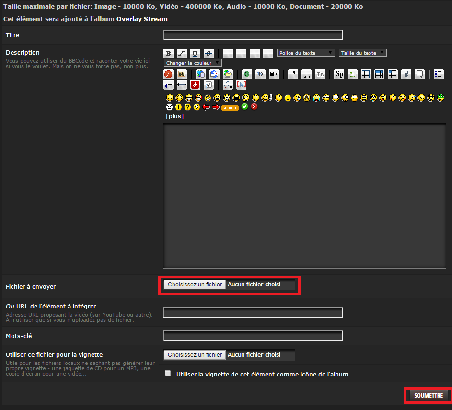Screen dimensions: 452x410
Task: Toggle bold formatting button
Action: 169,53
